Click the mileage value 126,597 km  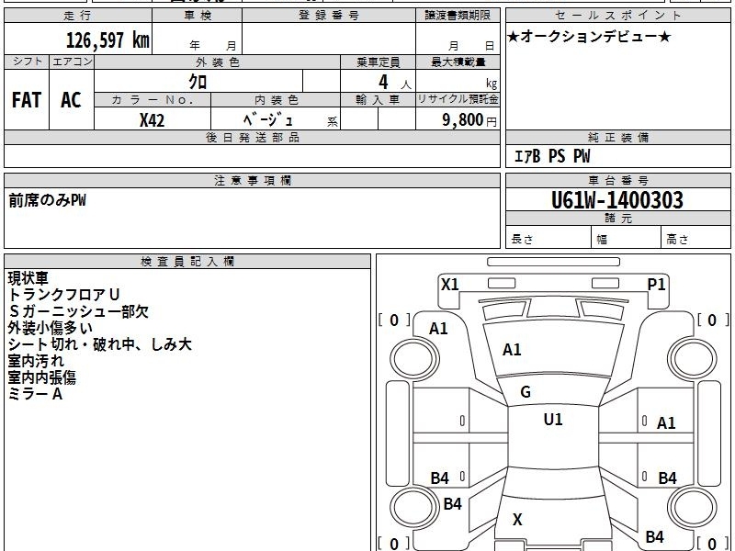click(x=107, y=40)
